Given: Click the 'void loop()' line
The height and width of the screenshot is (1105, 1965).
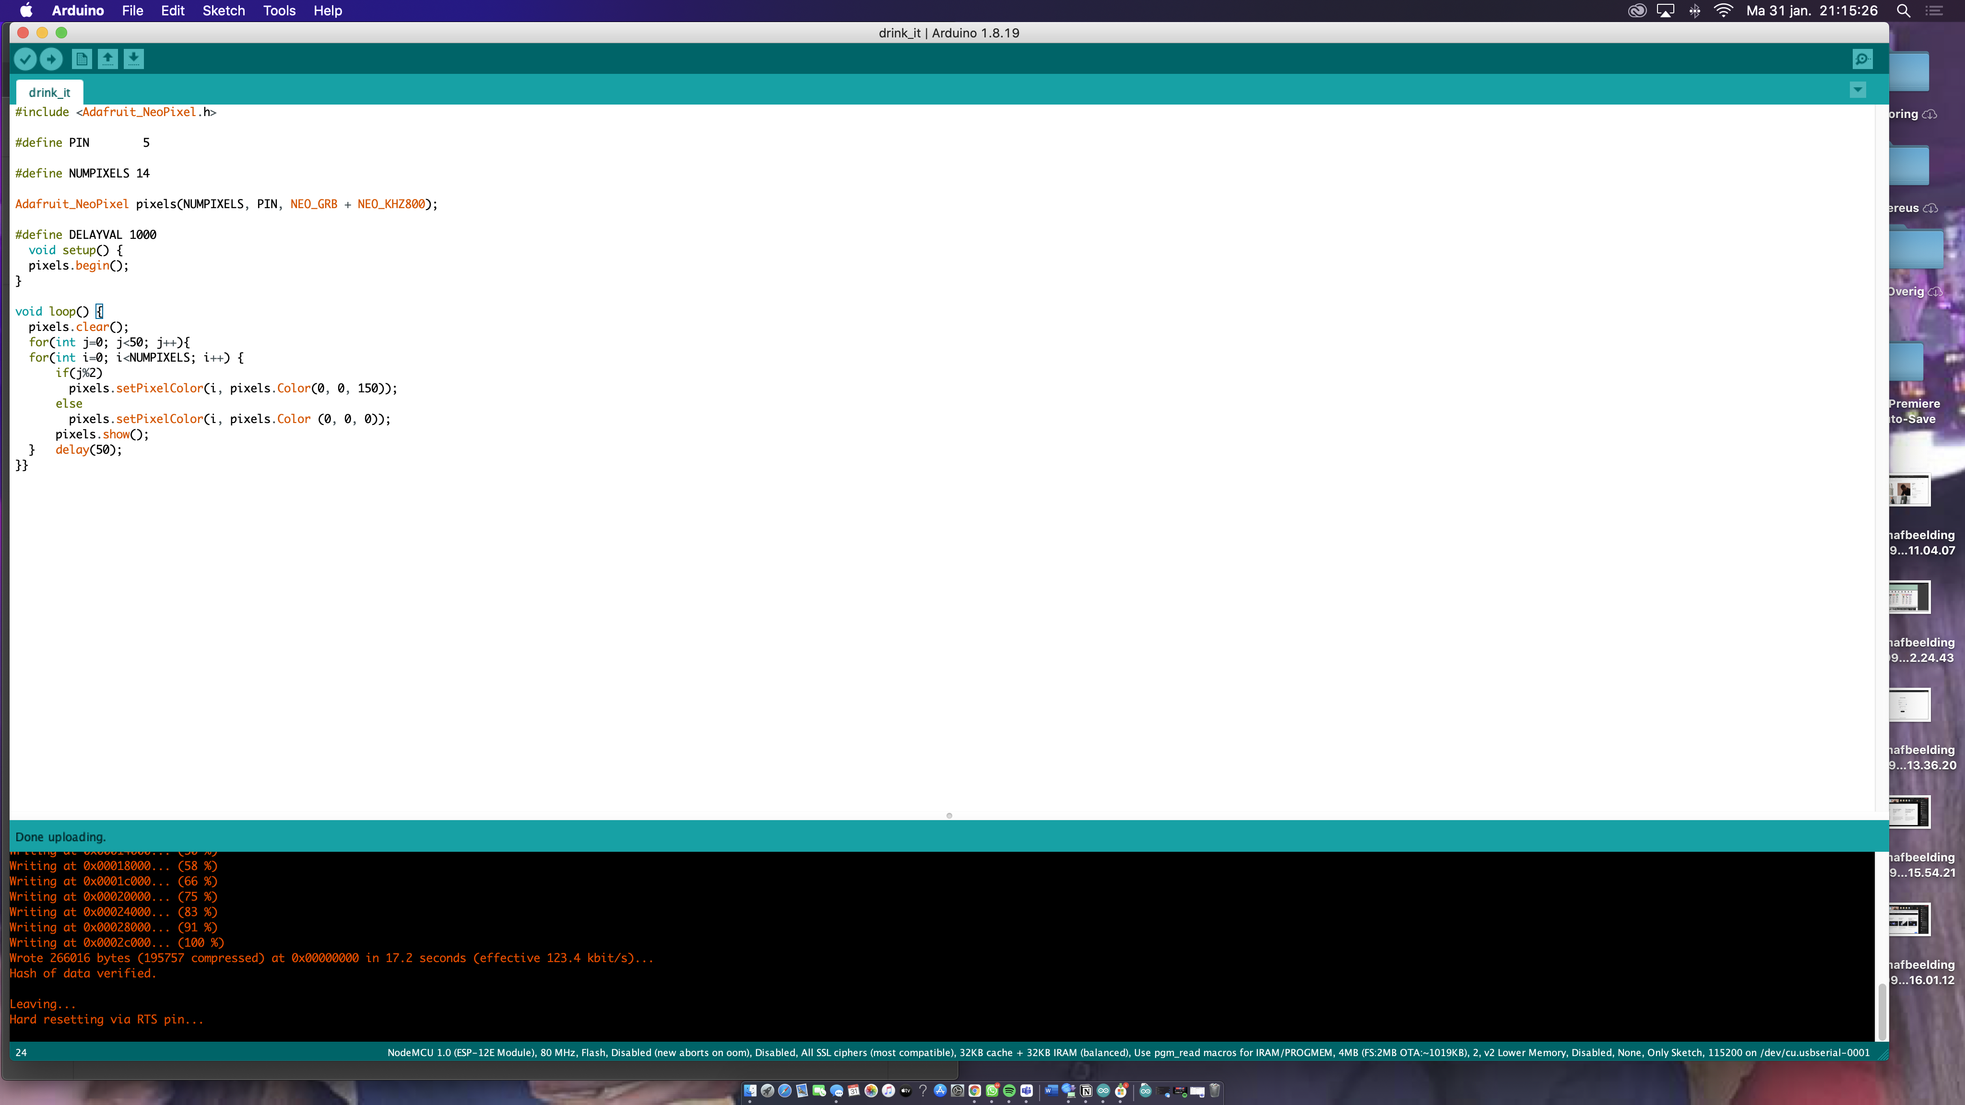Looking at the screenshot, I should click(x=59, y=311).
